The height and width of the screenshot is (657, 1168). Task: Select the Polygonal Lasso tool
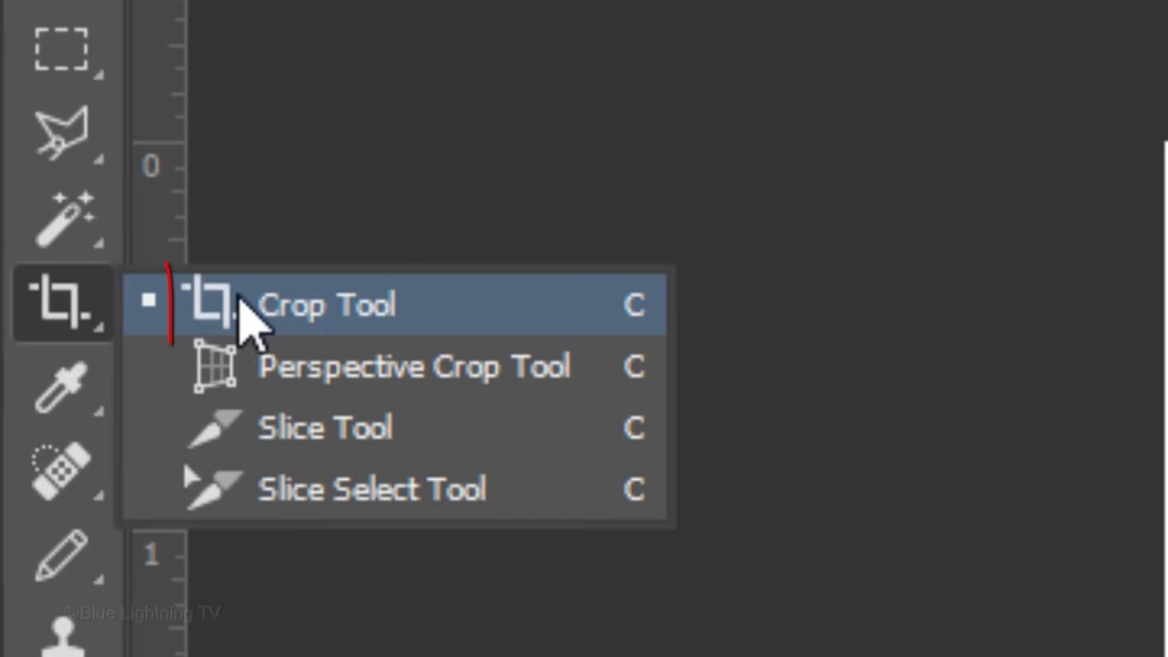point(61,133)
